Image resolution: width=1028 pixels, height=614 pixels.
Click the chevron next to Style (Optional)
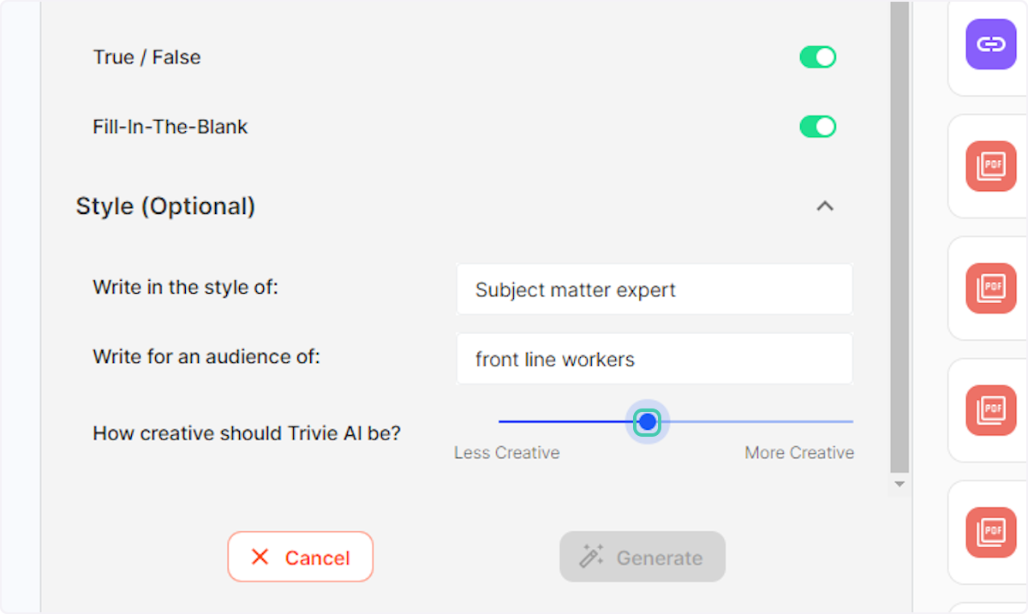[x=825, y=206]
